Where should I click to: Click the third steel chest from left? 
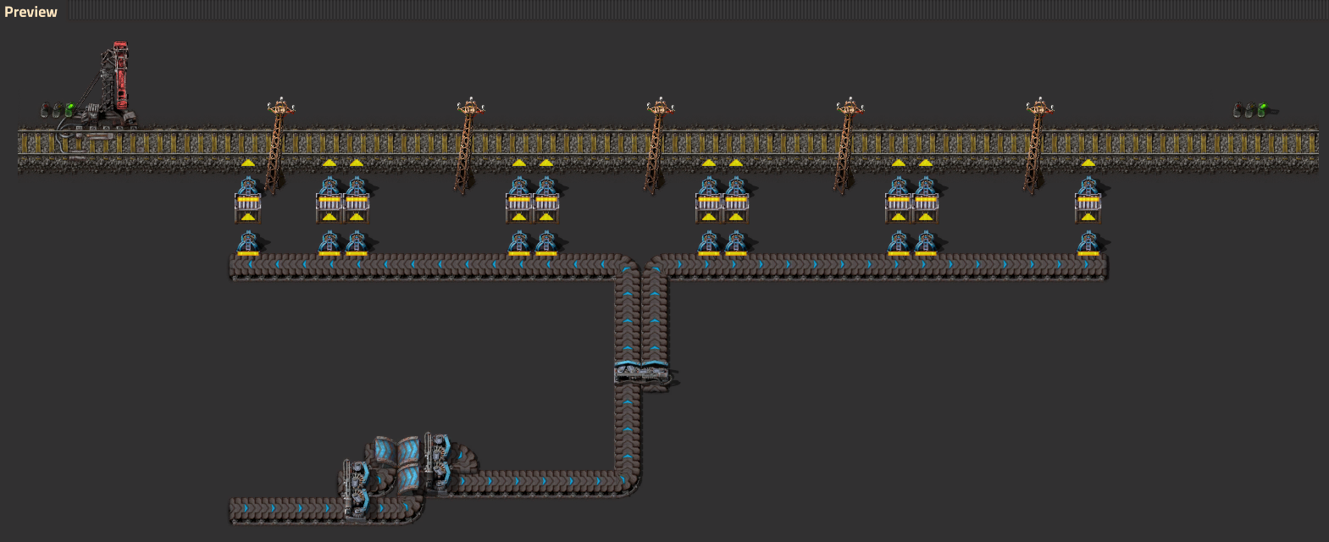pos(356,208)
